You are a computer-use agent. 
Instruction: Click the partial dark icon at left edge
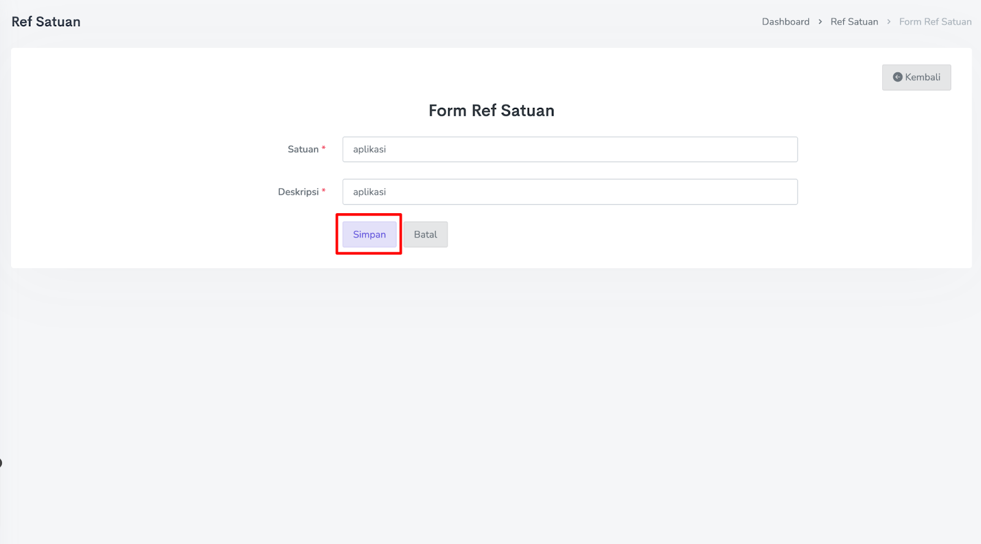(x=1, y=463)
